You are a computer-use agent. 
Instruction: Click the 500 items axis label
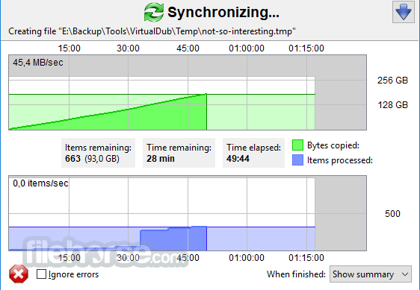point(392,213)
